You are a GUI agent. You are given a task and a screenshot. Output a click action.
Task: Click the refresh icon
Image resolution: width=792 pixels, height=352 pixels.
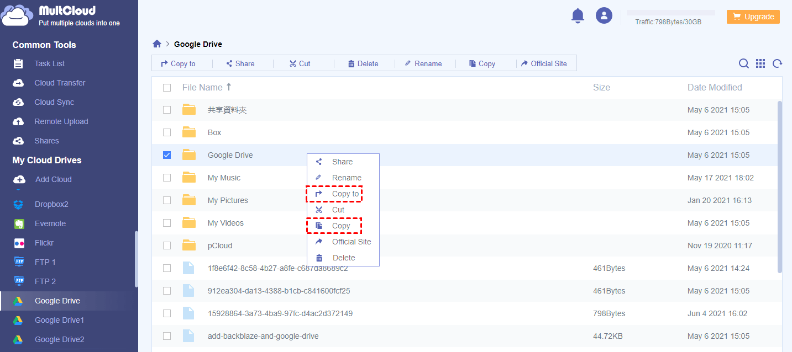click(x=777, y=63)
